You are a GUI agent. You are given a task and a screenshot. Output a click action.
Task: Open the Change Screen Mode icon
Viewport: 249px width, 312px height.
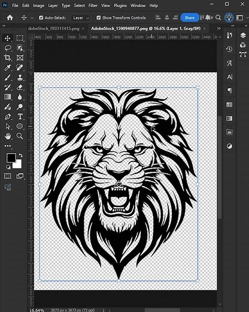[x=20, y=176]
